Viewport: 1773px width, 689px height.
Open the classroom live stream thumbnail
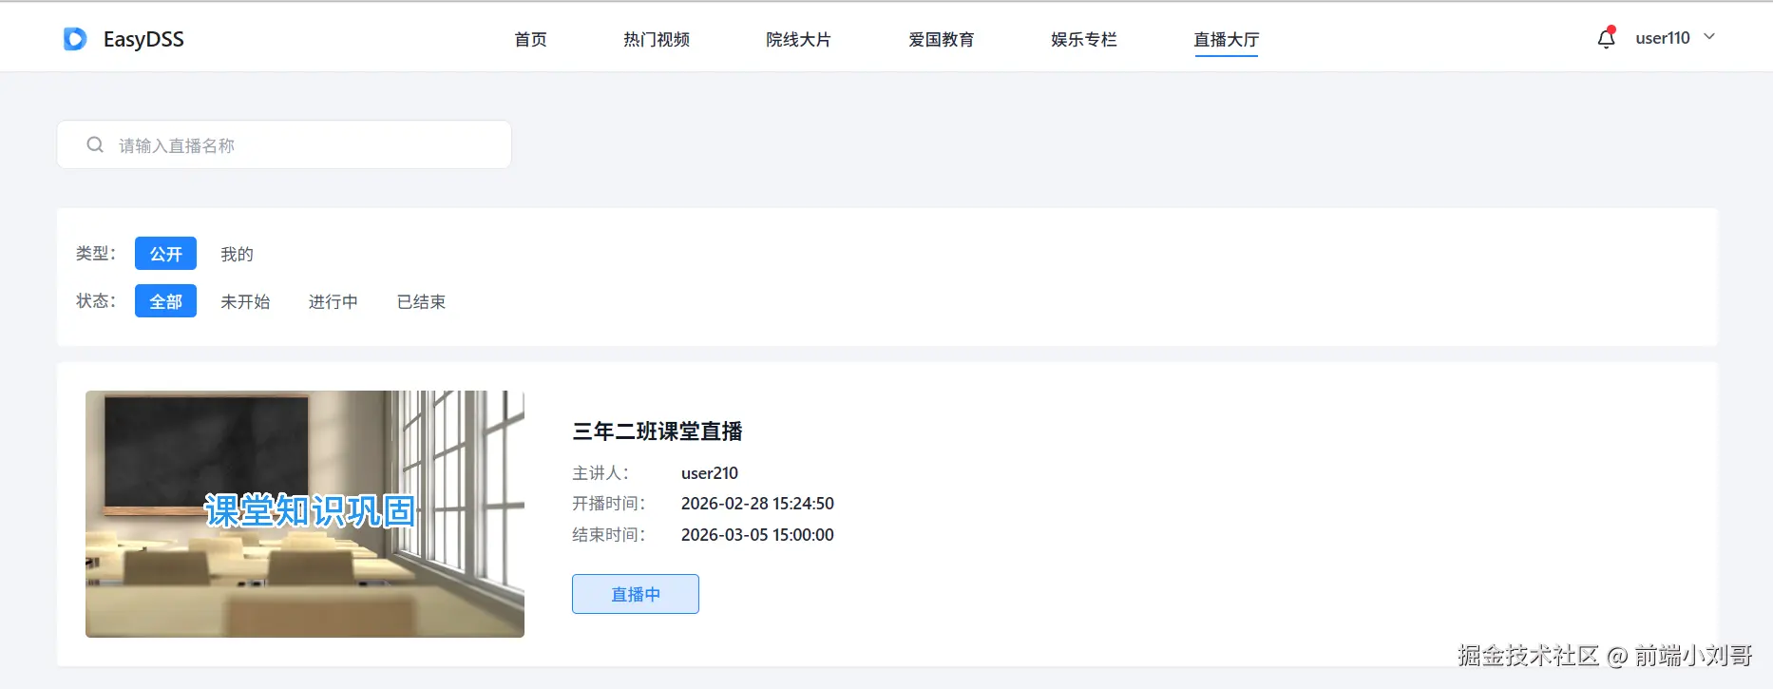(305, 514)
